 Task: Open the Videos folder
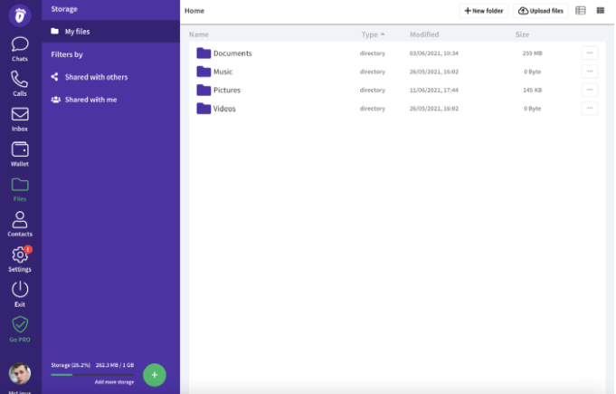coord(216,109)
